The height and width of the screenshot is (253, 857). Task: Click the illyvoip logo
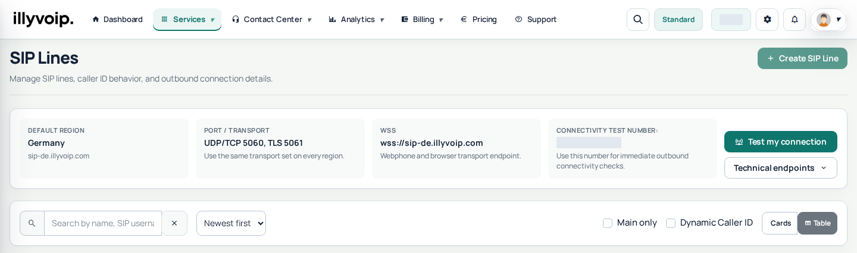click(x=43, y=19)
